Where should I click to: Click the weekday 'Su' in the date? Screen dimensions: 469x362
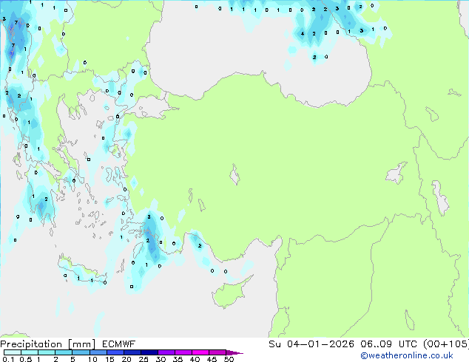274,344
